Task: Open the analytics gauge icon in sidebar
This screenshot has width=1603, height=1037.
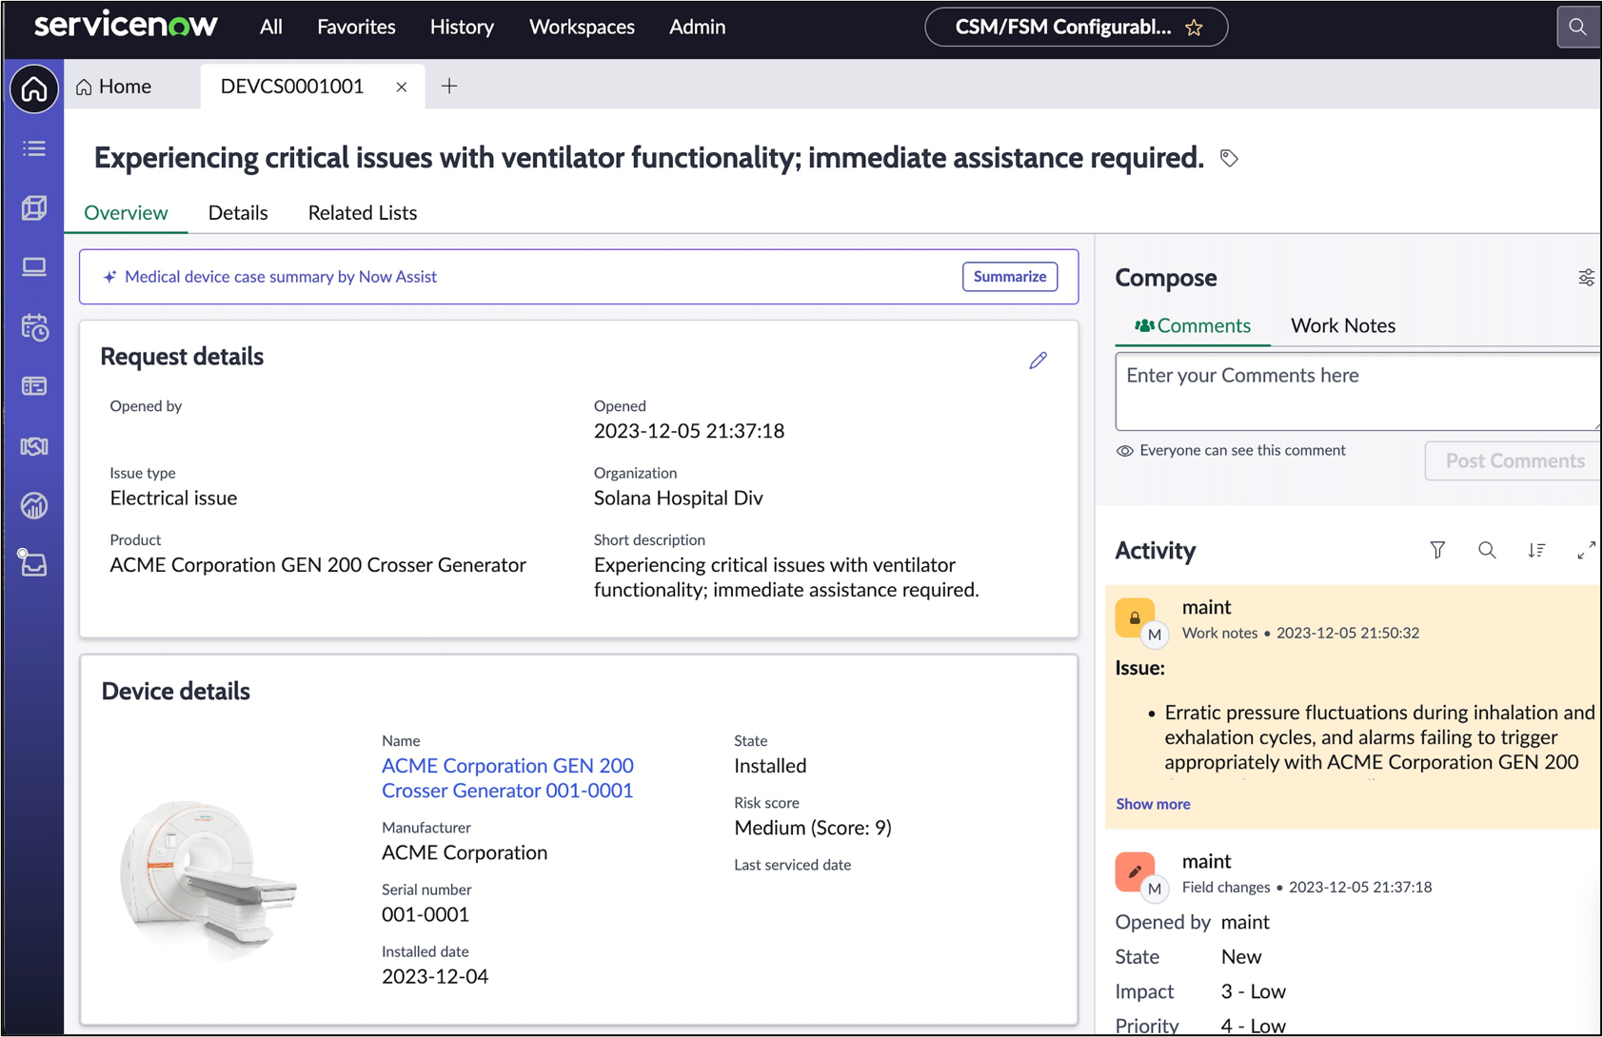Action: 34,505
